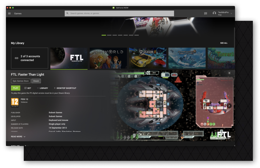This screenshot has height=168, width=260.
Task: Select the RimWorld game thumbnail
Action: [108, 58]
